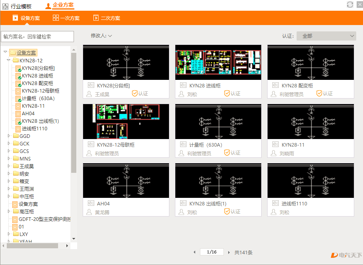Click 认证 badge on 计量柜 (630A) card
This screenshot has height=265, width=363.
click(232, 153)
